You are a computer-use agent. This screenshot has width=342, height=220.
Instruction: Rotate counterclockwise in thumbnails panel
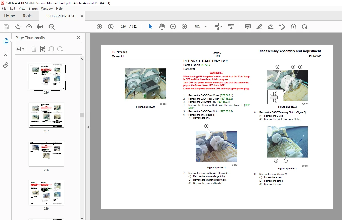click(51, 49)
